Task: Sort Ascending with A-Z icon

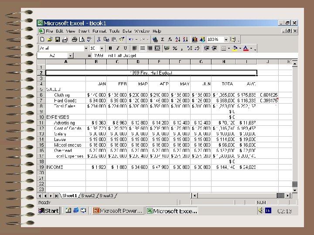Action: click(177, 39)
